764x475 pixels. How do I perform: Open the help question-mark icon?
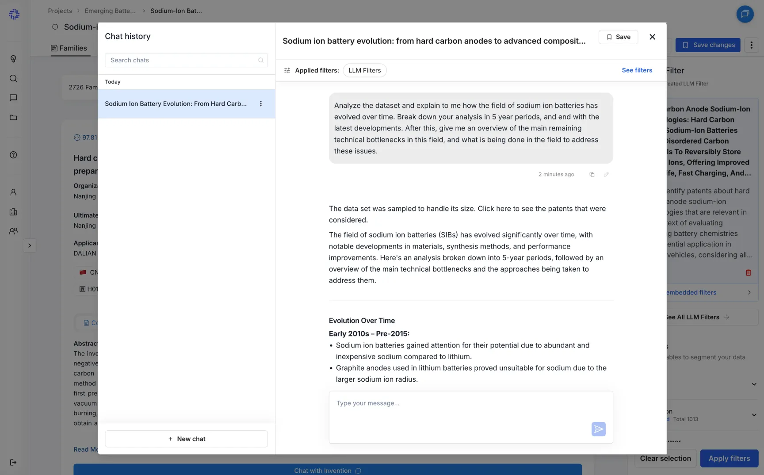tap(13, 155)
